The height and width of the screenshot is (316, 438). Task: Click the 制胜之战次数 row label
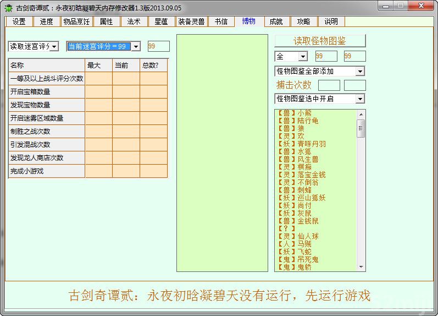(x=47, y=131)
